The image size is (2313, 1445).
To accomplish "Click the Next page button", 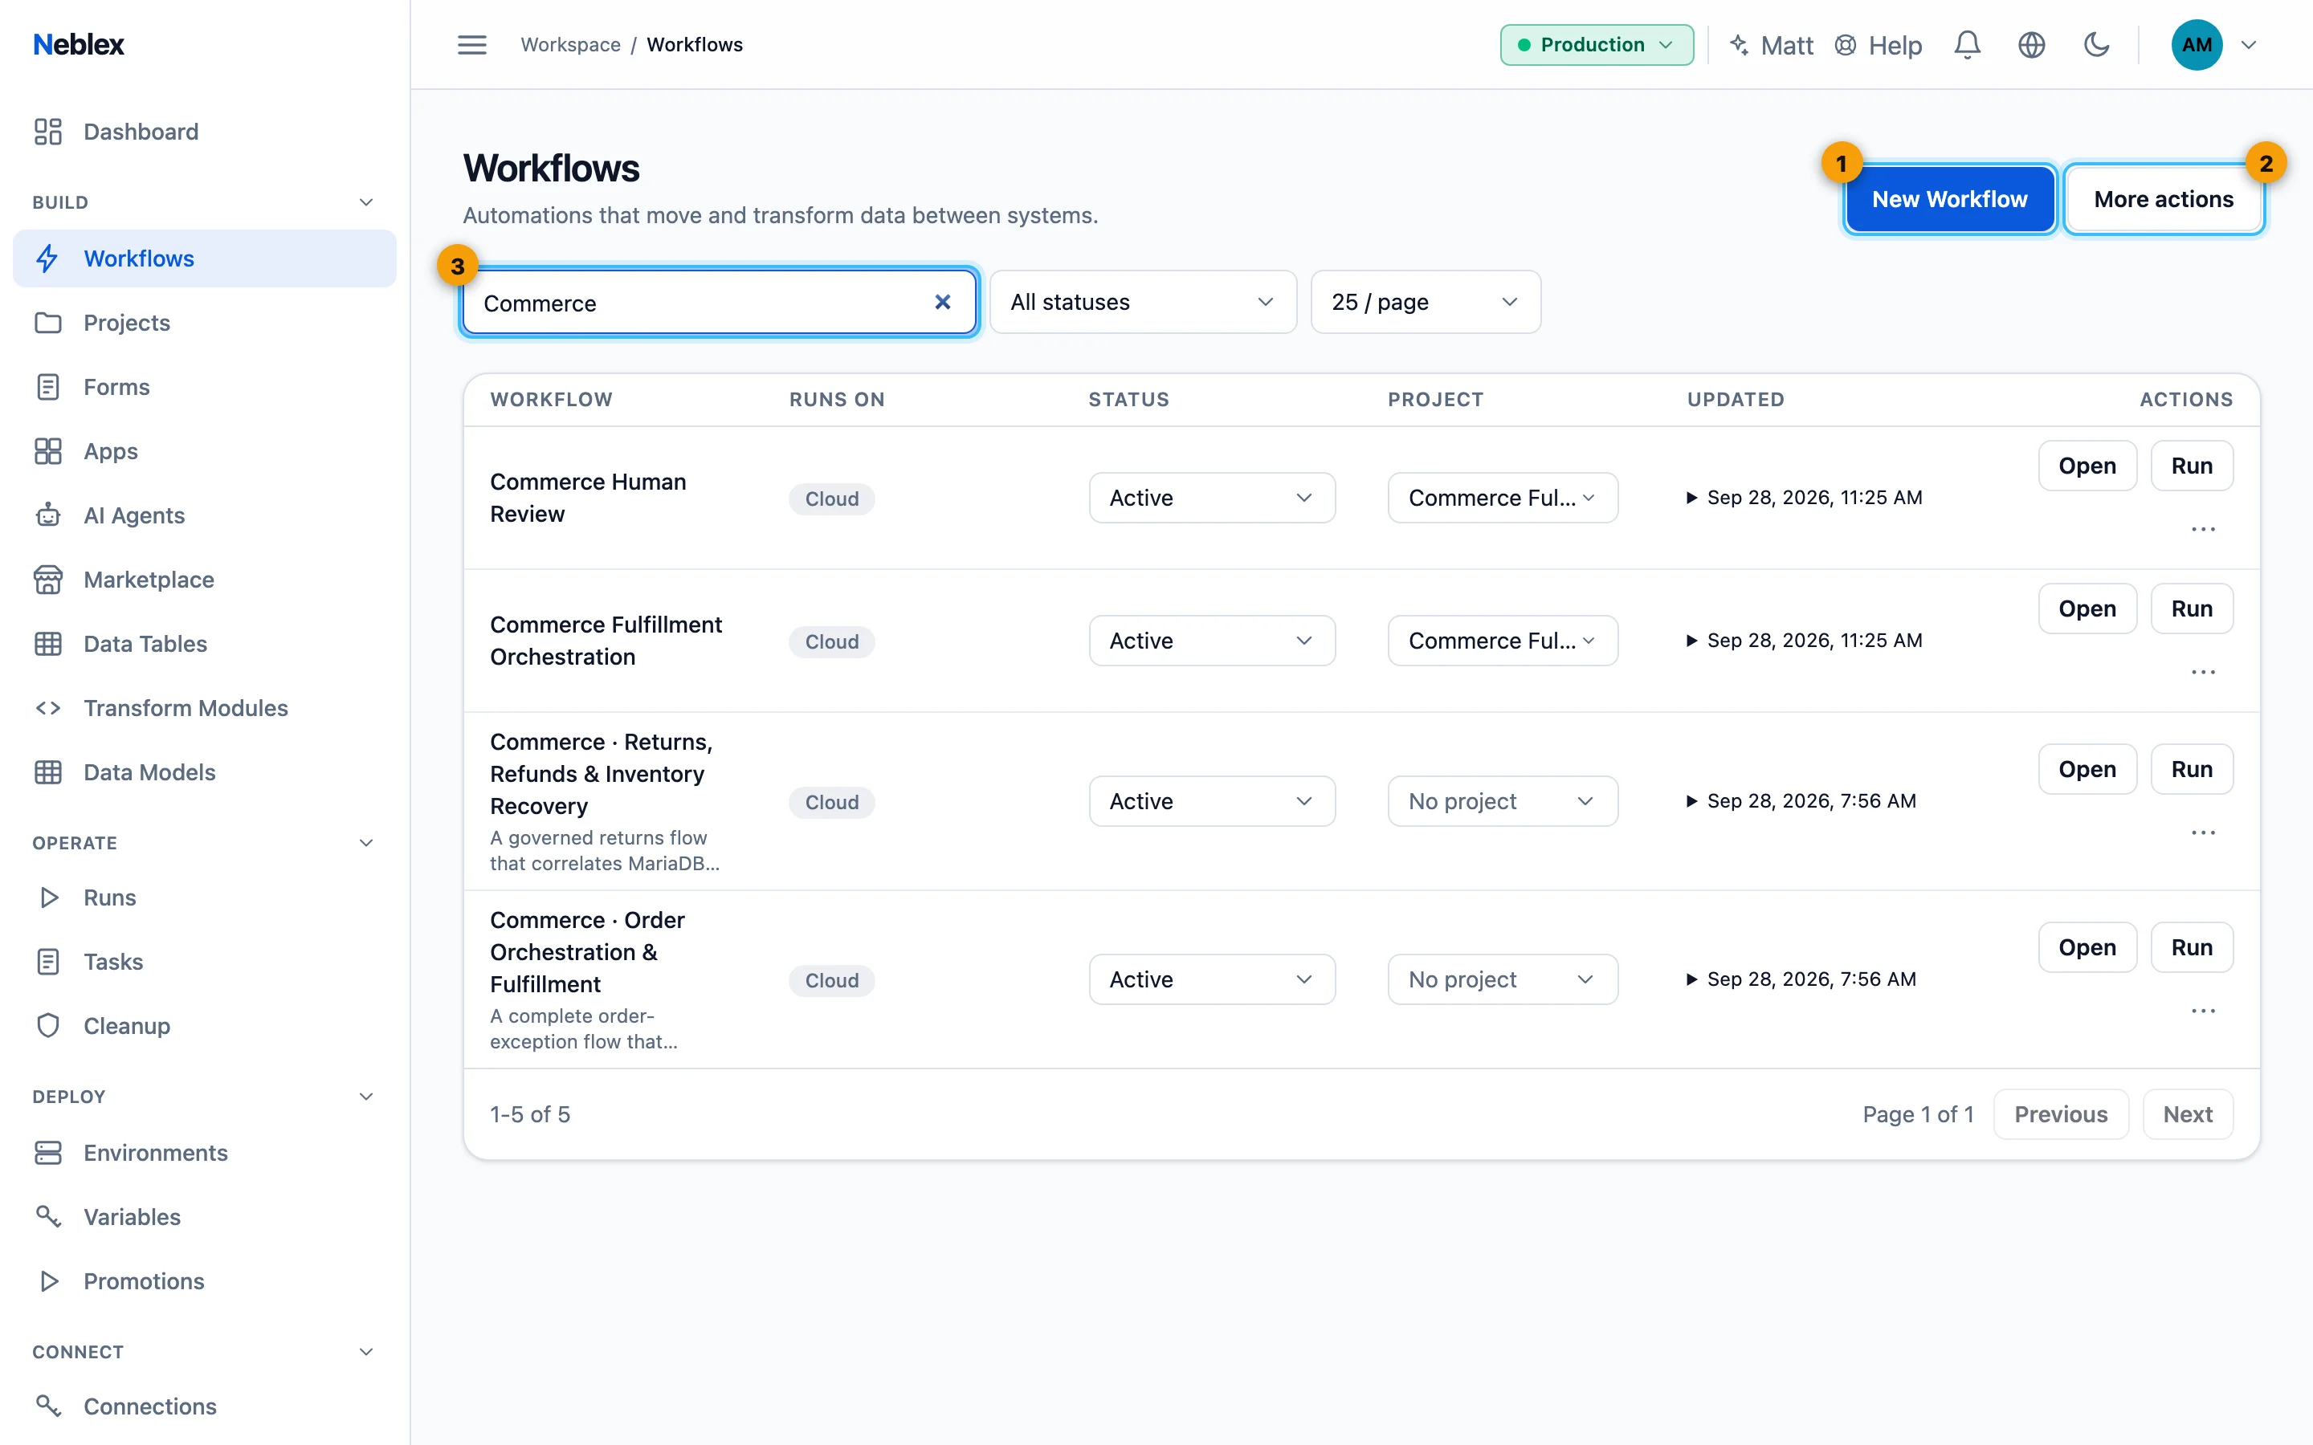I will click(x=2188, y=1114).
